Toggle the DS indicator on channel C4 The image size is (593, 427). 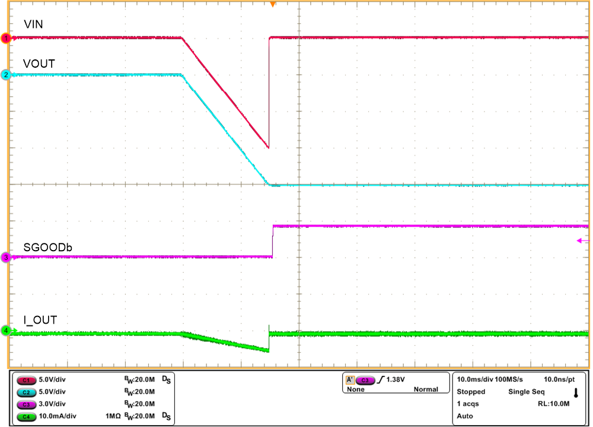click(166, 415)
